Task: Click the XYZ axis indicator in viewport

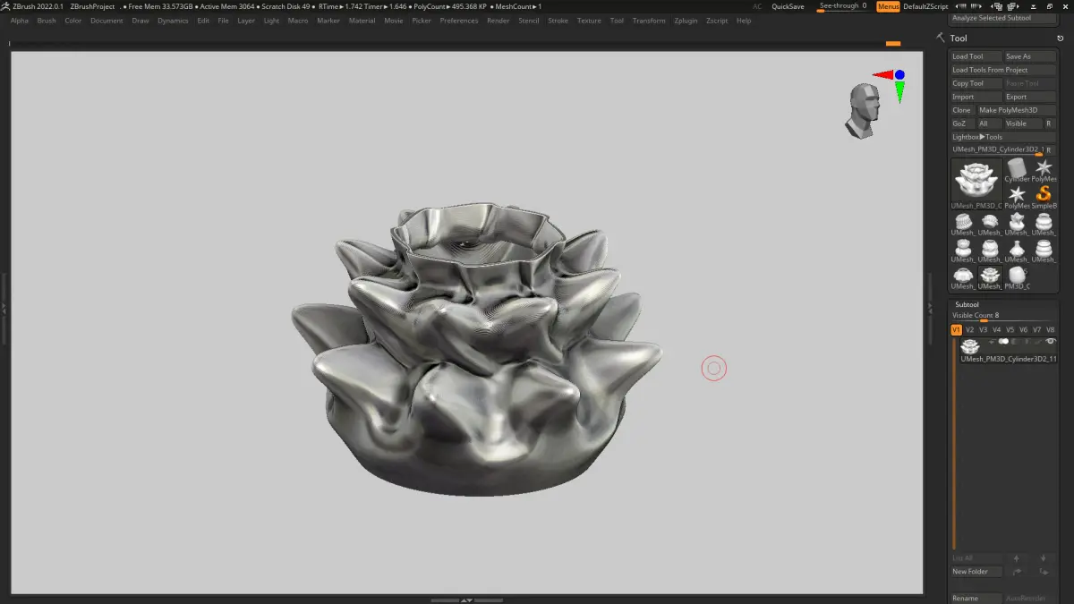Action: 892,84
